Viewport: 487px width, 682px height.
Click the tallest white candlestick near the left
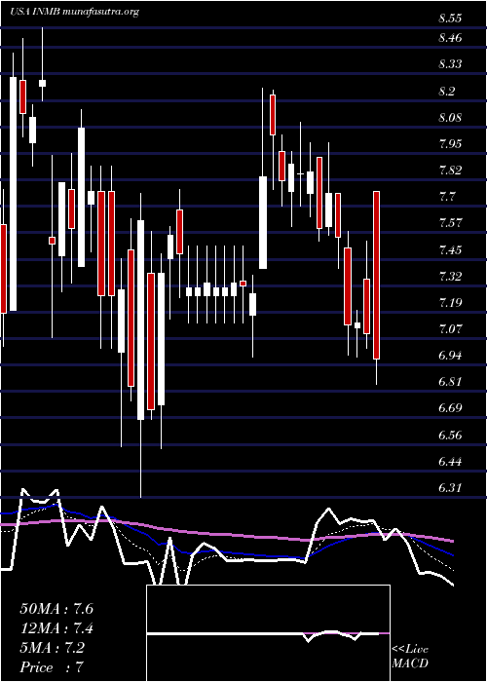14,194
